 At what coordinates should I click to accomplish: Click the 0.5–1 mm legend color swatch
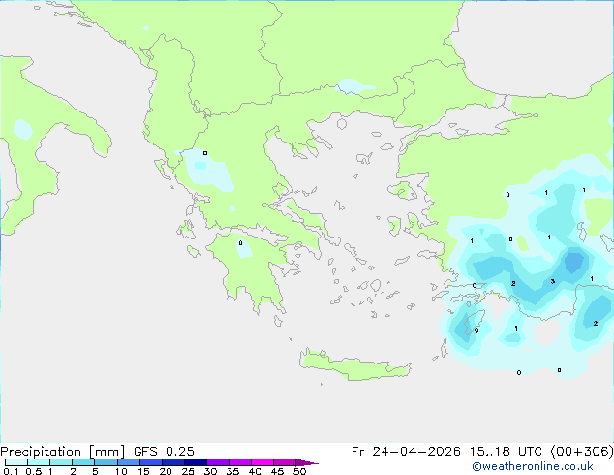(x=39, y=462)
